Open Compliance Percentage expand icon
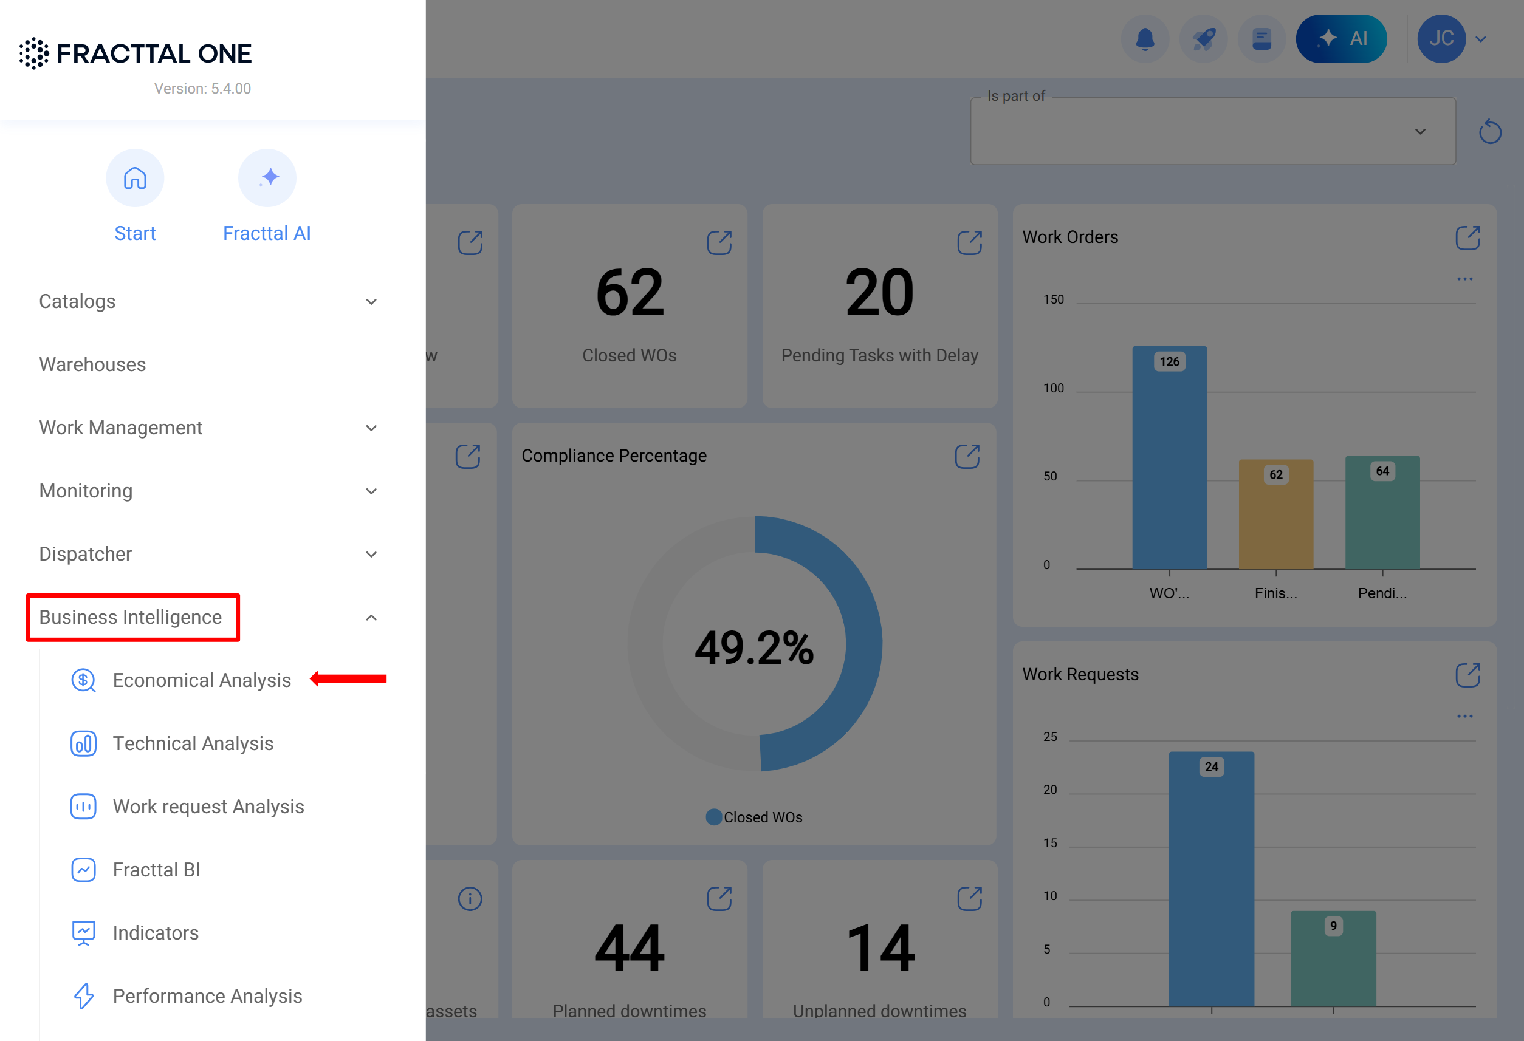This screenshot has height=1041, width=1524. (x=967, y=456)
